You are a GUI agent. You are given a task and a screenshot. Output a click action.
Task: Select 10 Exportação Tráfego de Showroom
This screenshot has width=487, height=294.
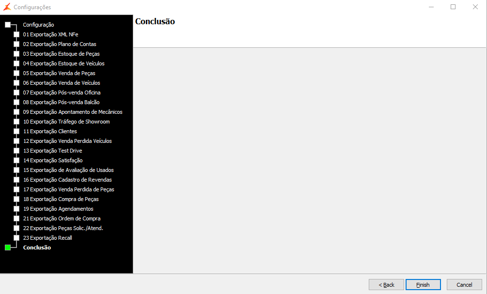point(66,122)
